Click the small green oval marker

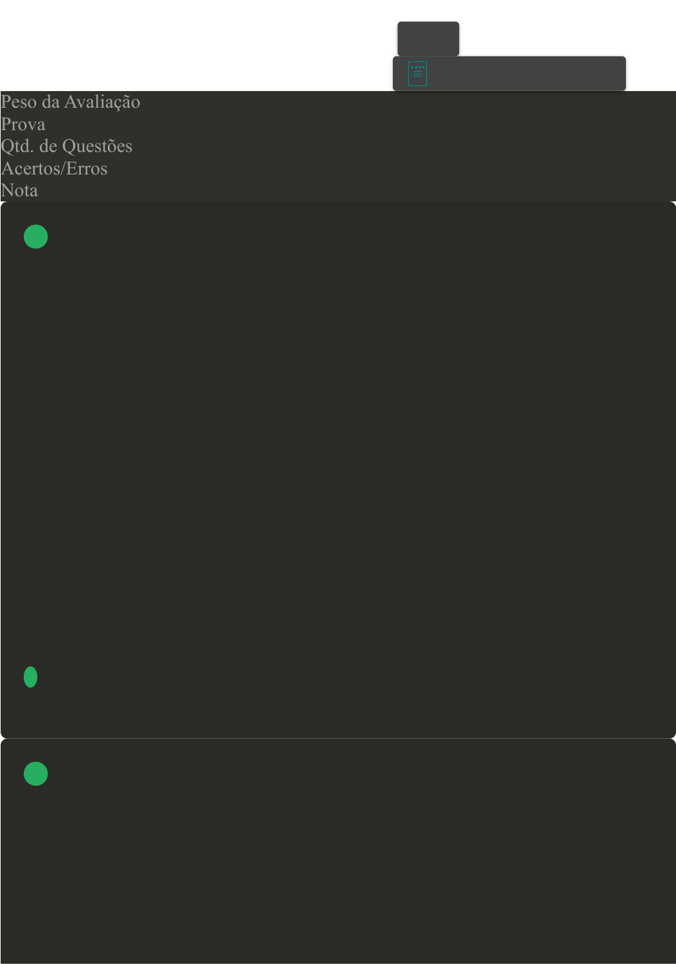[30, 677]
